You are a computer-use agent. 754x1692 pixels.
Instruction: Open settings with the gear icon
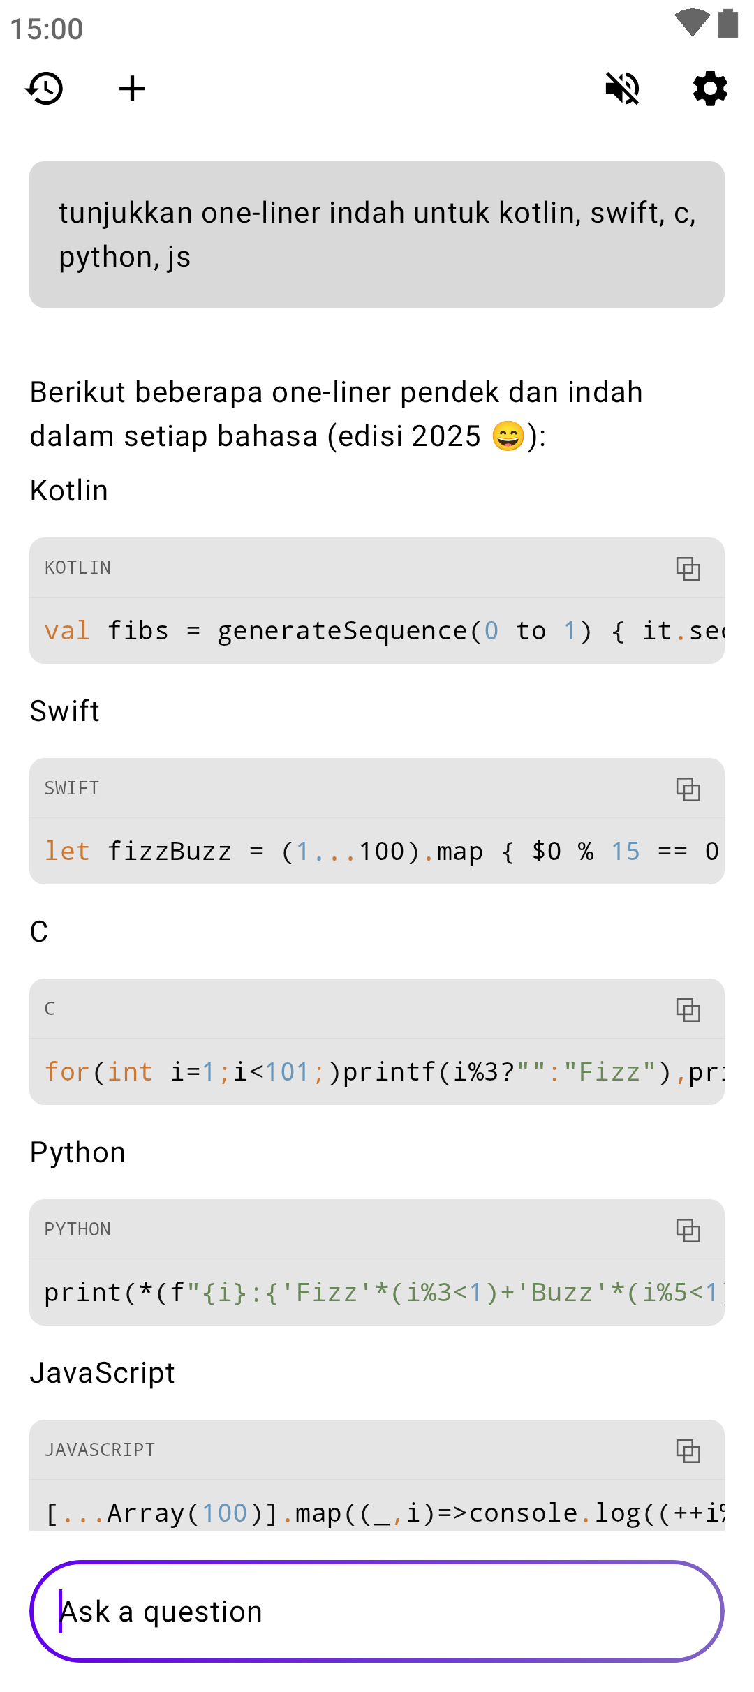710,89
